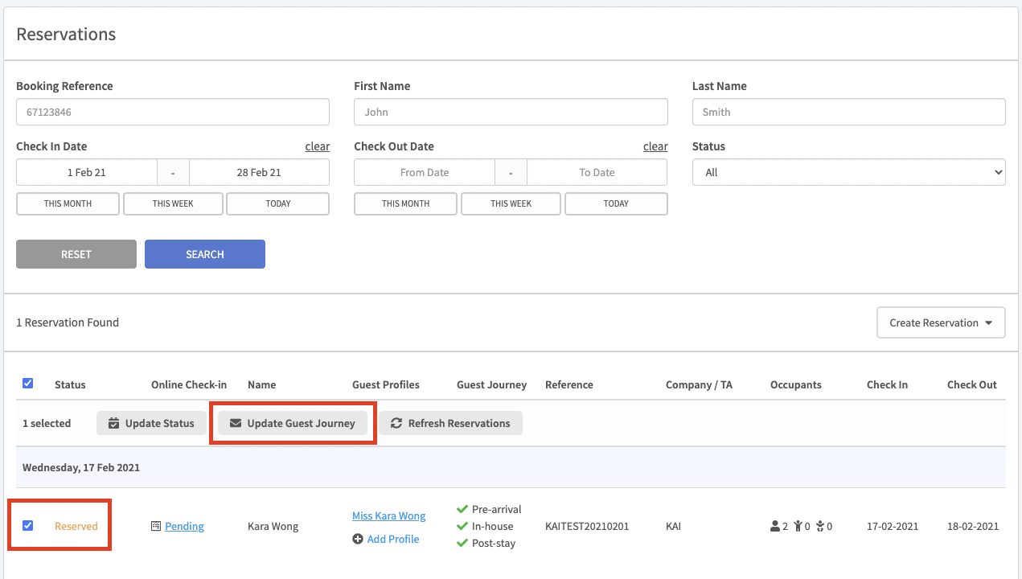The width and height of the screenshot is (1022, 579).
Task: Select TODAY under Check In Date
Action: pos(277,203)
